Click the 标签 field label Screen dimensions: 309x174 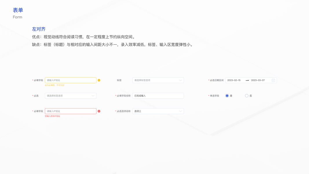pos(119,80)
